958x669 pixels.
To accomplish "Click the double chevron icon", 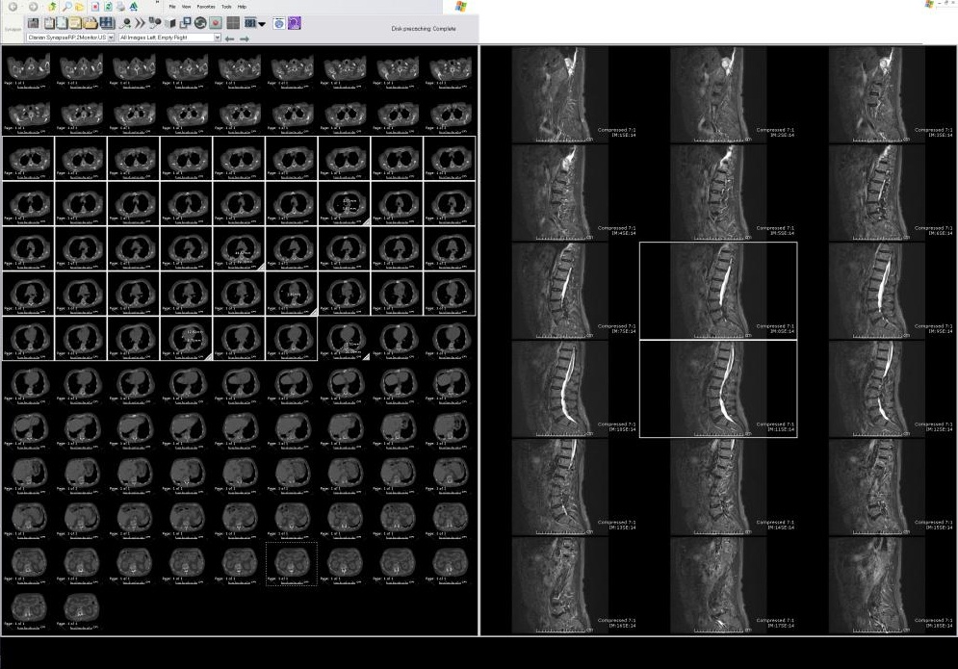I will pyautogui.click(x=140, y=23).
